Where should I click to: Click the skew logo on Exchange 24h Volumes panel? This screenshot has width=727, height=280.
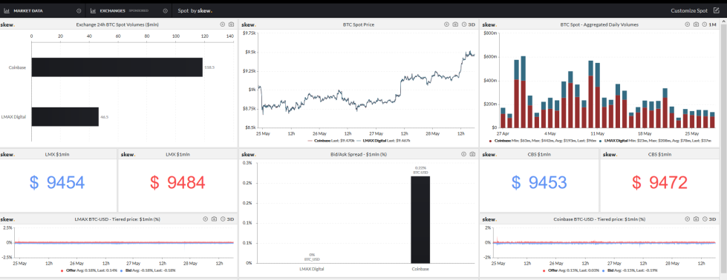(x=7, y=24)
